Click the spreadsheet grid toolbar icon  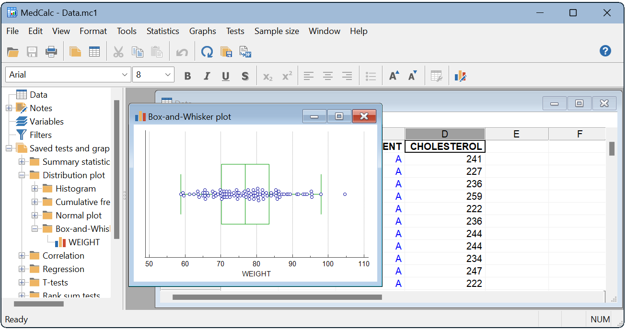94,52
